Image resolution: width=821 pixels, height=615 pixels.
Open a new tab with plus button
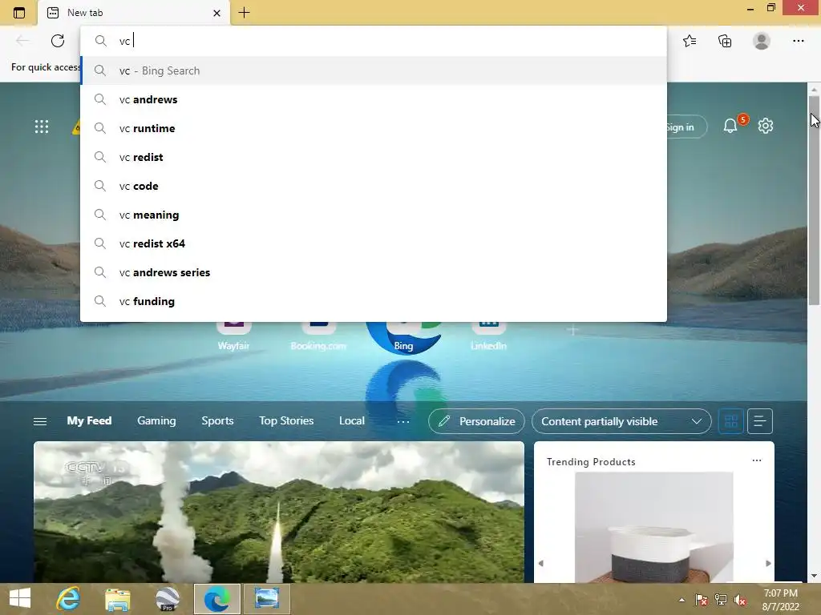coord(244,13)
